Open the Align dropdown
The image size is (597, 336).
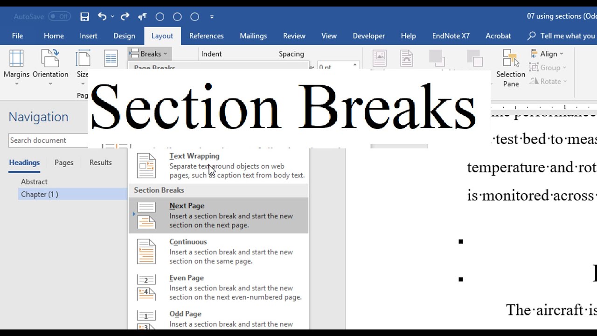pos(547,54)
